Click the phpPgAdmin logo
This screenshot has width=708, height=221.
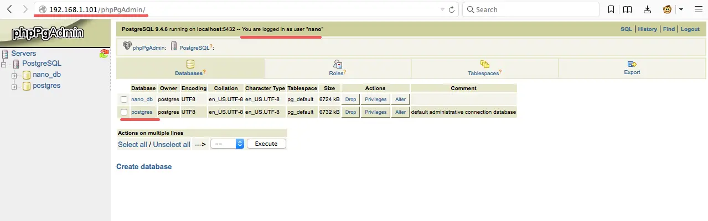pos(48,33)
